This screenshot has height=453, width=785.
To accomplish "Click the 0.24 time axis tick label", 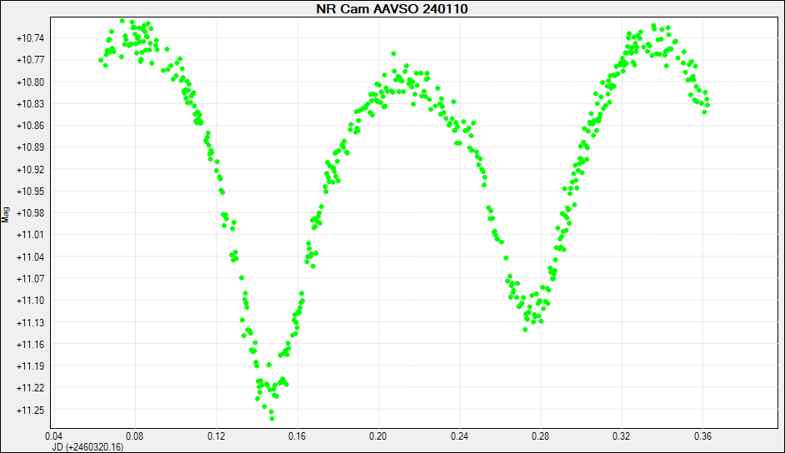I will (459, 436).
